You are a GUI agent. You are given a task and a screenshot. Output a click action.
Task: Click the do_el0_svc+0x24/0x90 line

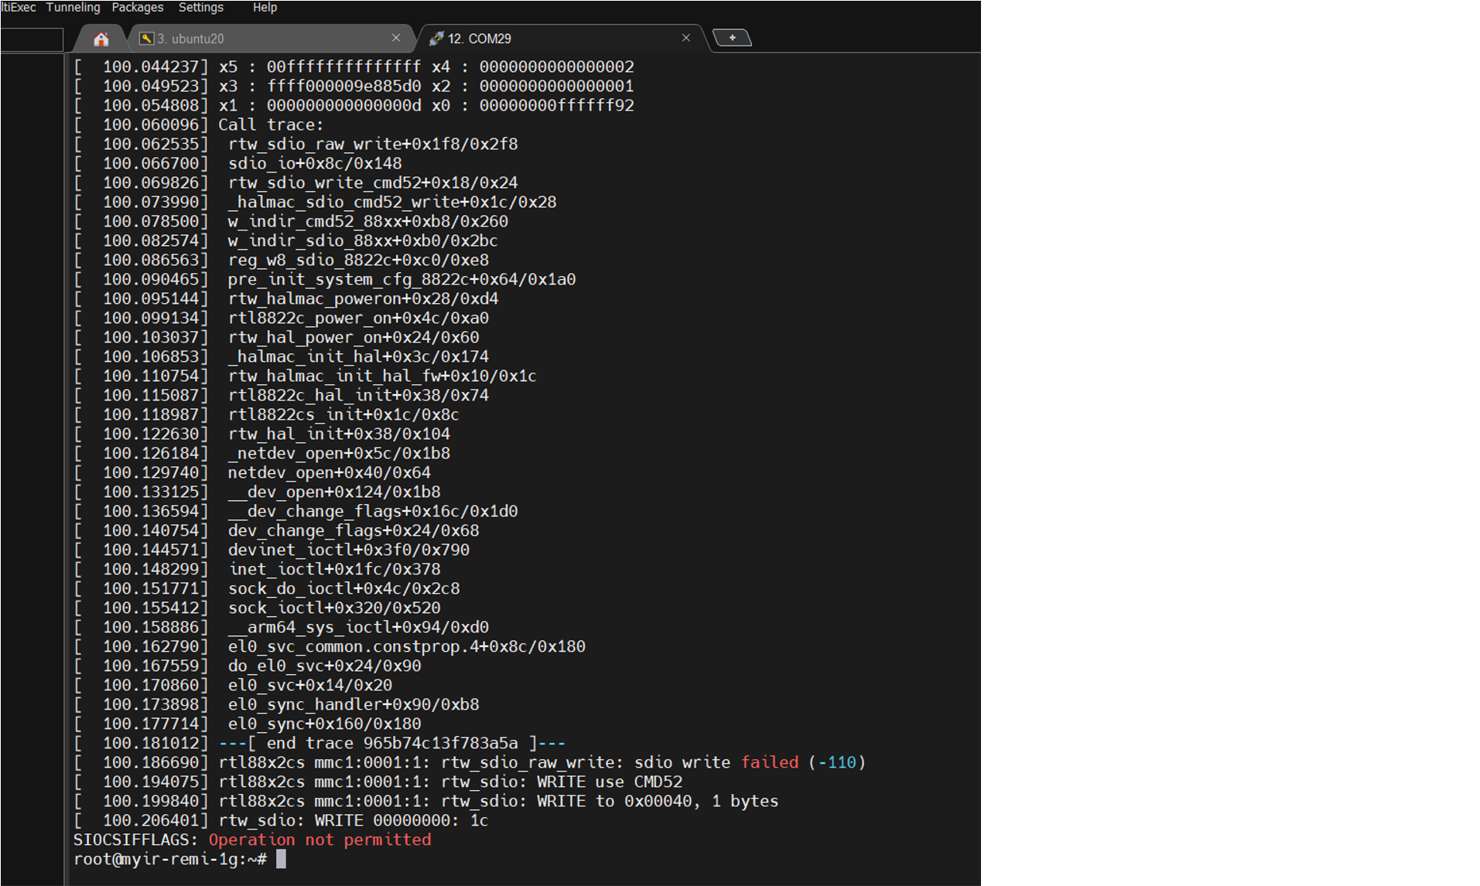248,666
